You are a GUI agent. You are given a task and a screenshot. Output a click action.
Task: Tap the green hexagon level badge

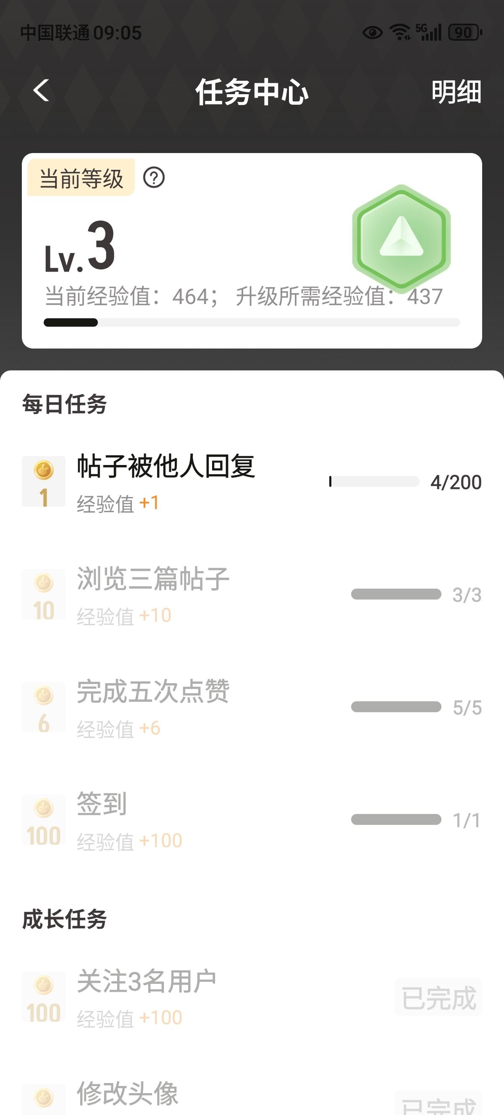pyautogui.click(x=401, y=236)
